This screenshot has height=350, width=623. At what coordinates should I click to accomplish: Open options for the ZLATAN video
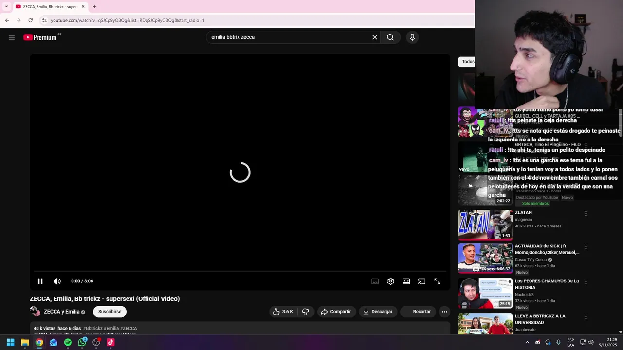click(x=586, y=214)
